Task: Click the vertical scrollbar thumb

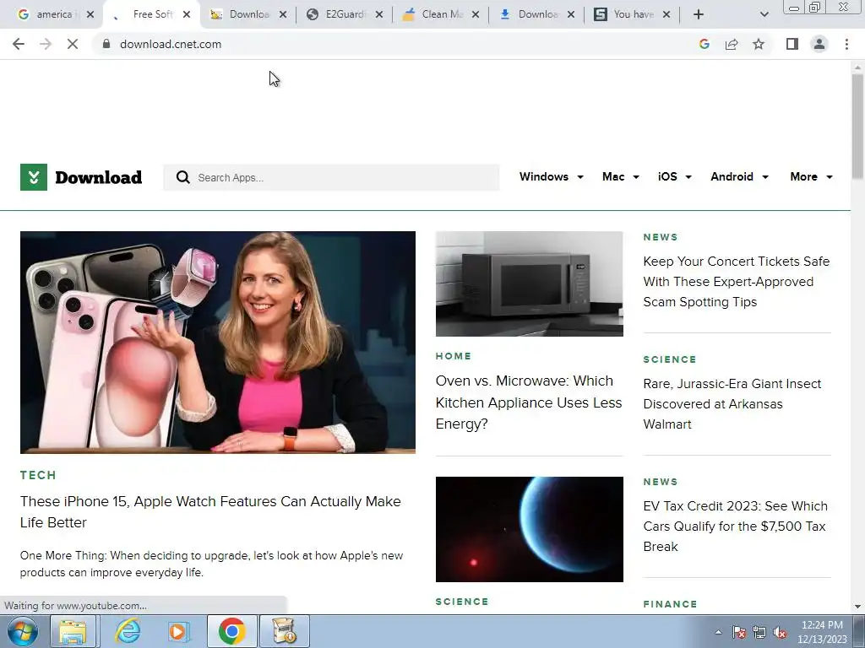Action: tap(857, 127)
